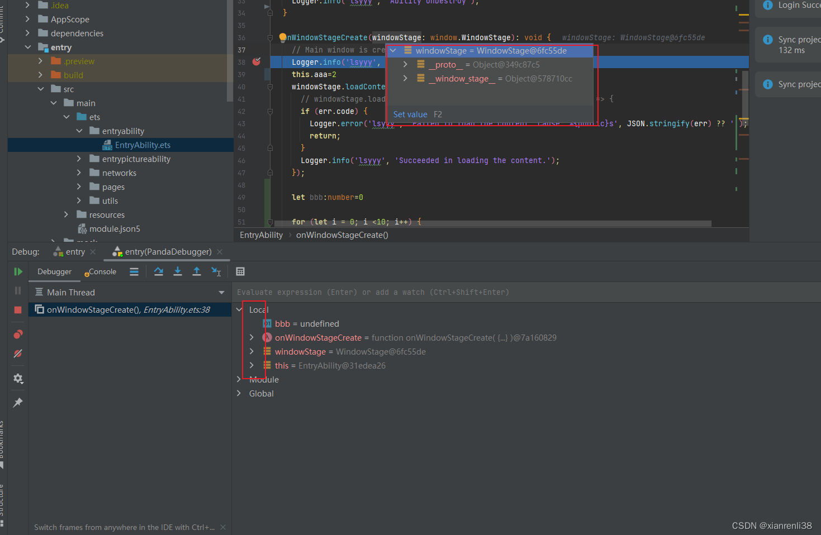This screenshot has height=535, width=821.
Task: Select the entry debug session tab
Action: [x=70, y=252]
